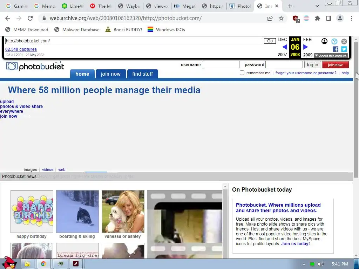This screenshot has height=269, width=359.
Task: Switch to the MegaC browser tab
Action: (x=185, y=6)
